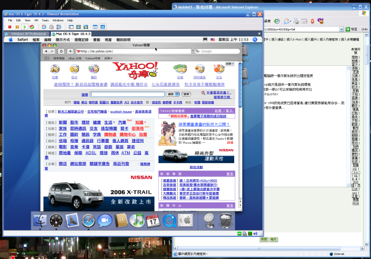Open Google search options dropdown in Safari

(x=198, y=51)
